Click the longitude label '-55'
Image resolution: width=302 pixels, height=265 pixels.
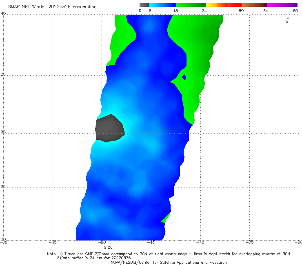point(53,242)
